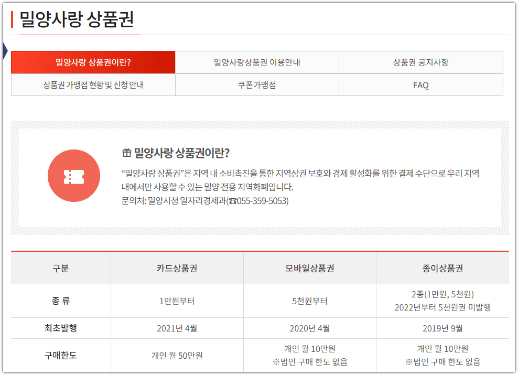
Task: Click the active 밀양사랑 상품권이란? tab
Action: click(x=93, y=62)
